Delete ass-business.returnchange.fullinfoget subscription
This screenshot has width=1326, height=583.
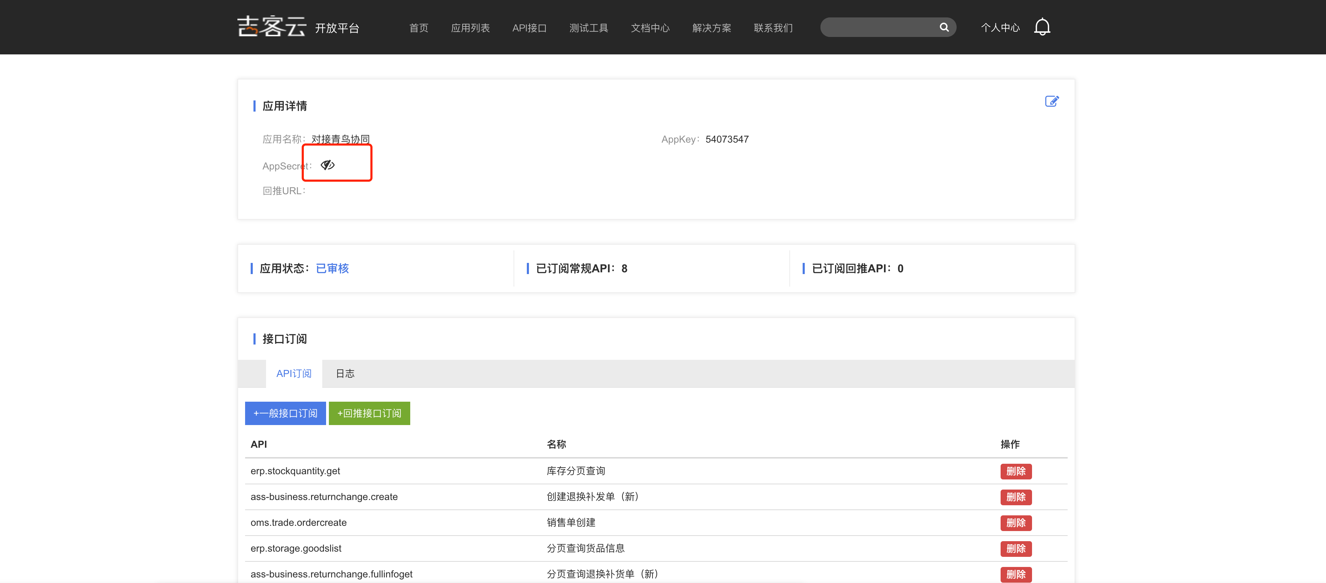1016,574
